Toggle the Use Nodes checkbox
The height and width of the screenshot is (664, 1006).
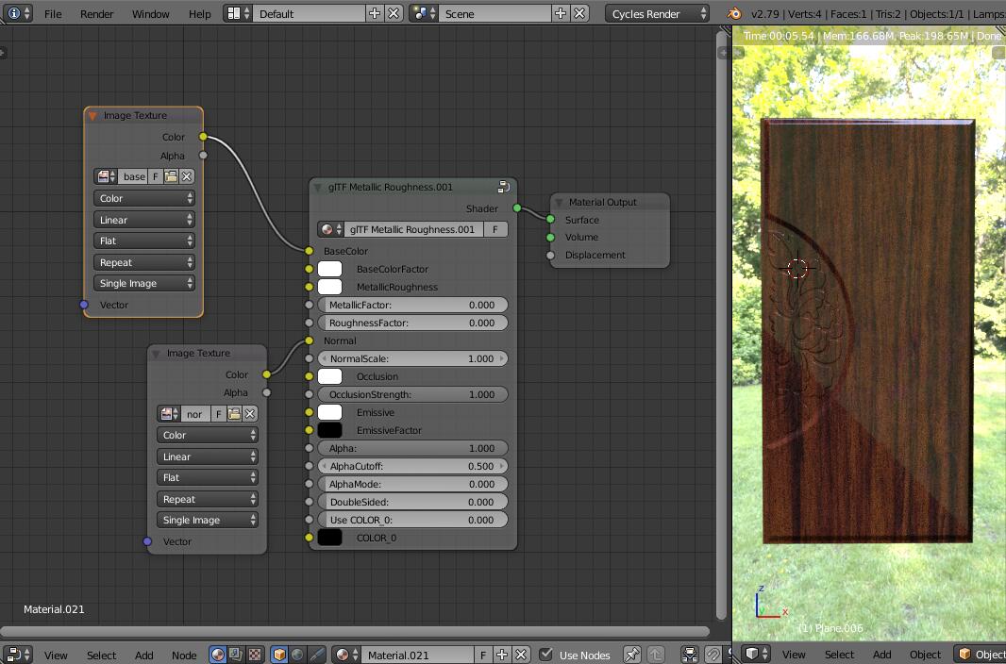(x=546, y=655)
